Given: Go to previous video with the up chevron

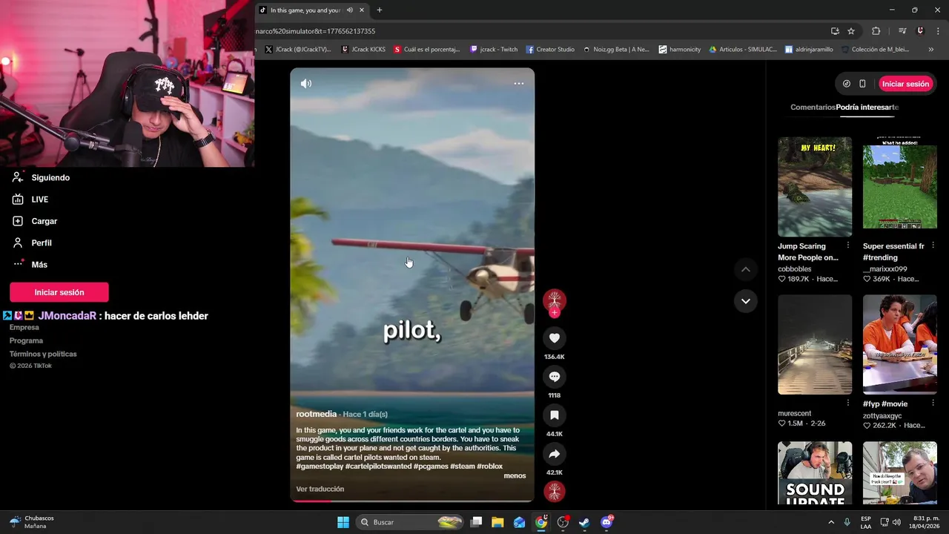Looking at the screenshot, I should click(x=745, y=270).
